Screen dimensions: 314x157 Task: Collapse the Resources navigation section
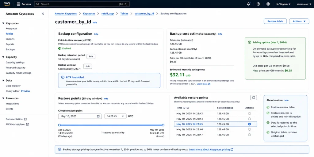click(3, 98)
